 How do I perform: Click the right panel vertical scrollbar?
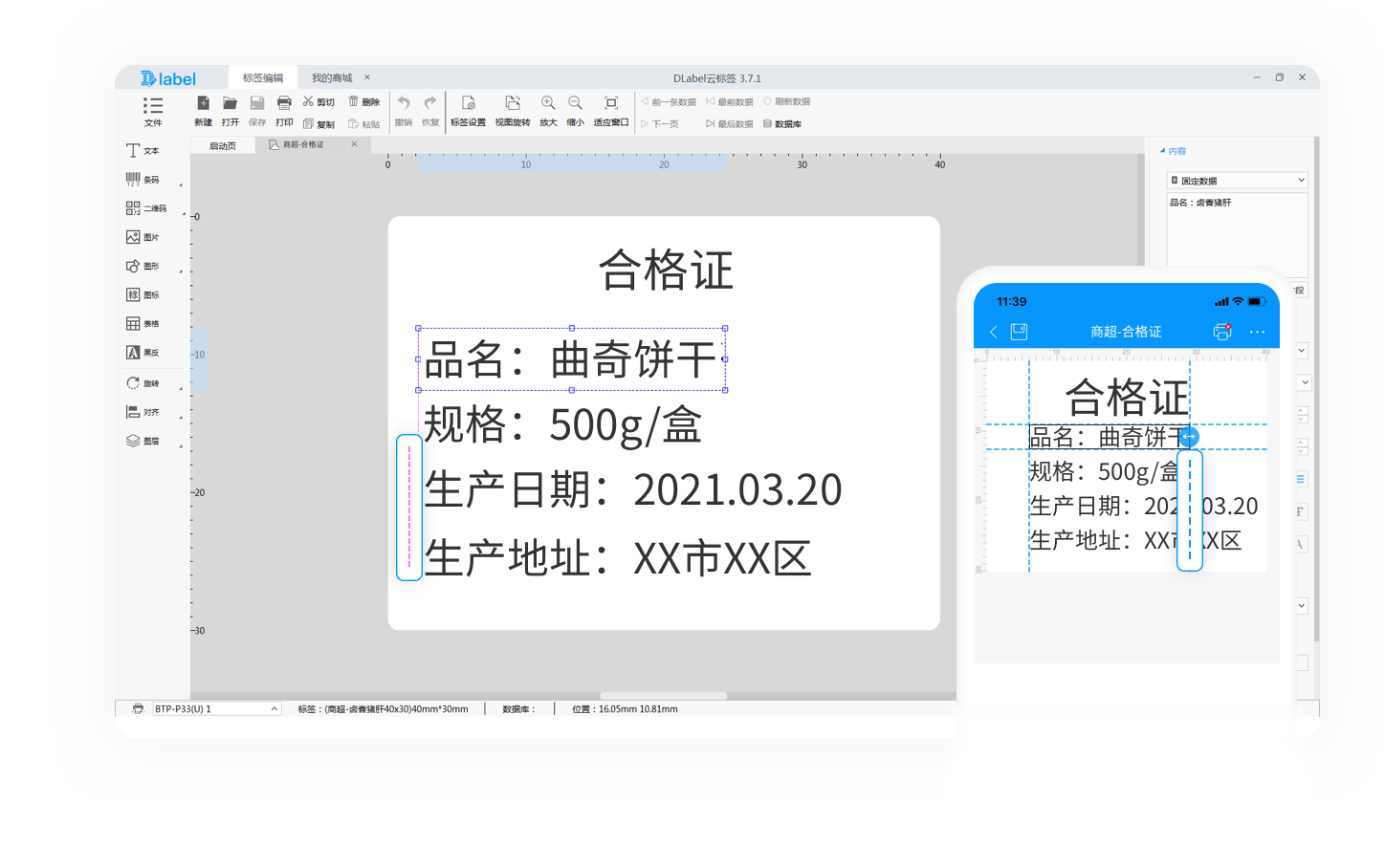click(x=1316, y=387)
